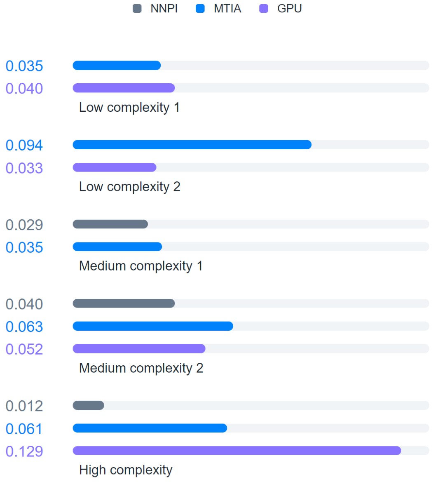Image resolution: width=445 pixels, height=482 pixels.
Task: Select the "Medium complexity 1" group label
Action: click(141, 266)
